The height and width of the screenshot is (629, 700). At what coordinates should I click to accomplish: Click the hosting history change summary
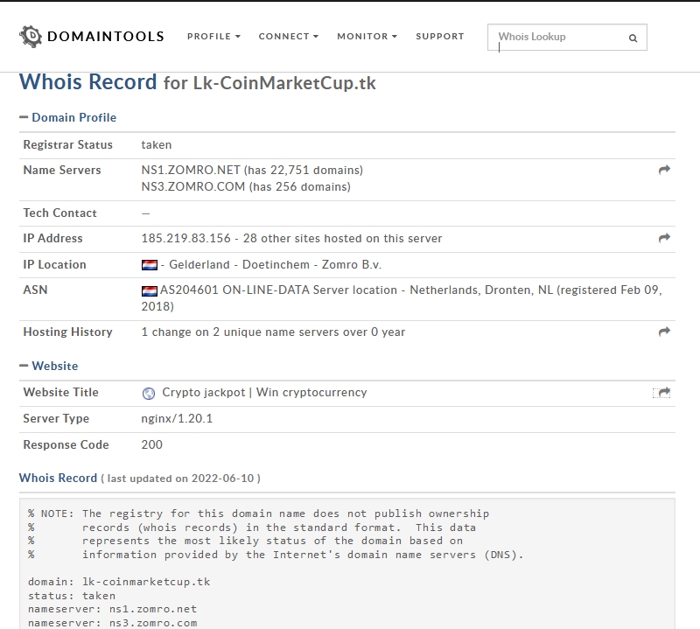pyautogui.click(x=273, y=332)
